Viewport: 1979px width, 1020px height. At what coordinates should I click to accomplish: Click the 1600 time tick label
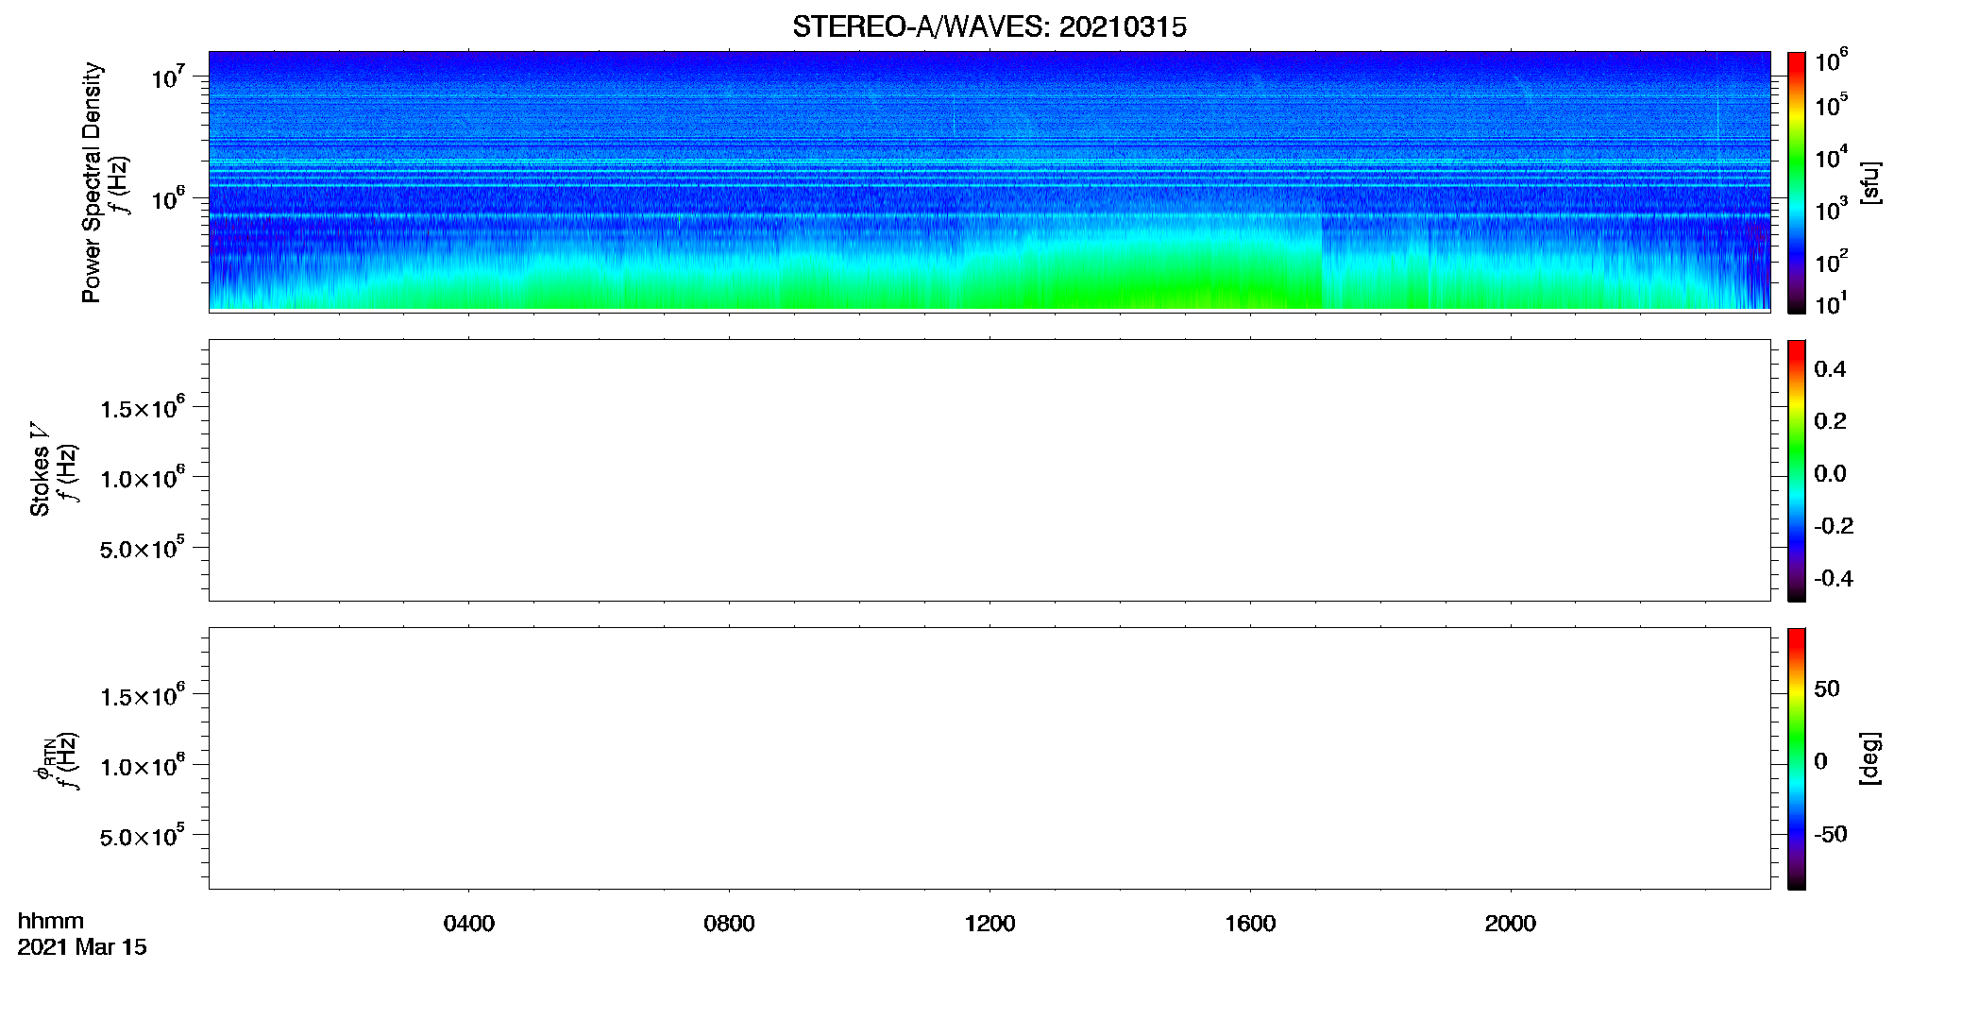pyautogui.click(x=1250, y=924)
